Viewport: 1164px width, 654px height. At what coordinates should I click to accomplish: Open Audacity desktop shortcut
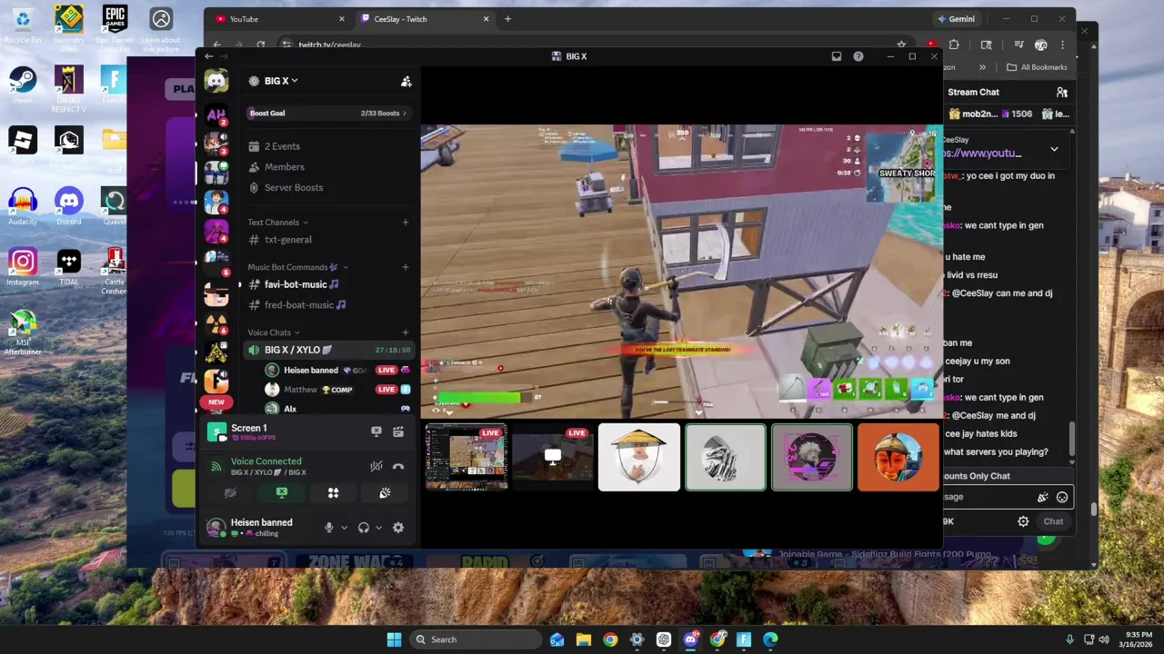pos(23,207)
